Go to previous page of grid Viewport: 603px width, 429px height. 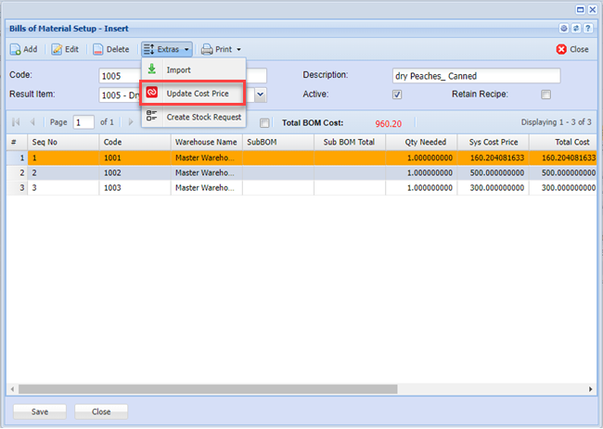coord(33,121)
